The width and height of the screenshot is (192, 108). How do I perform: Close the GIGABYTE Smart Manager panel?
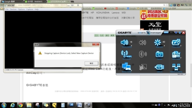pyautogui.click(x=183, y=33)
